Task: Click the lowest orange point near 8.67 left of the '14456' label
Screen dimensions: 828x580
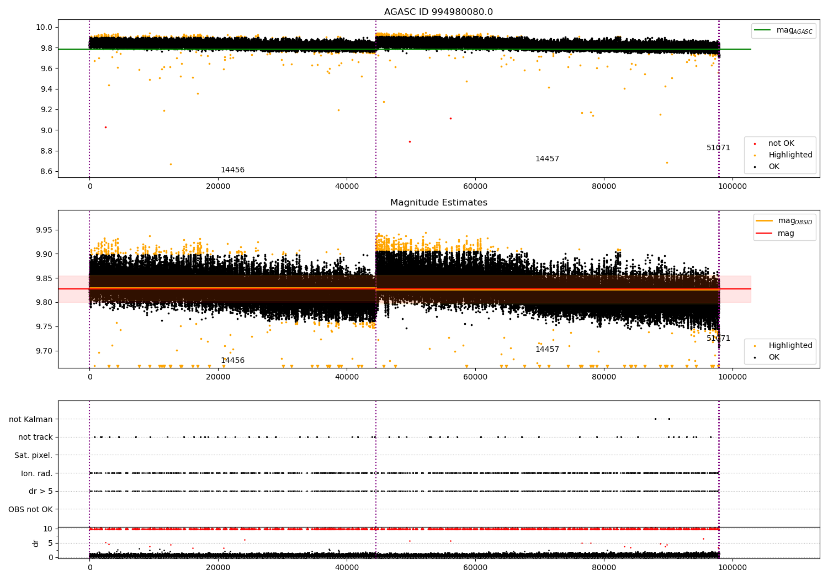Action: click(171, 164)
